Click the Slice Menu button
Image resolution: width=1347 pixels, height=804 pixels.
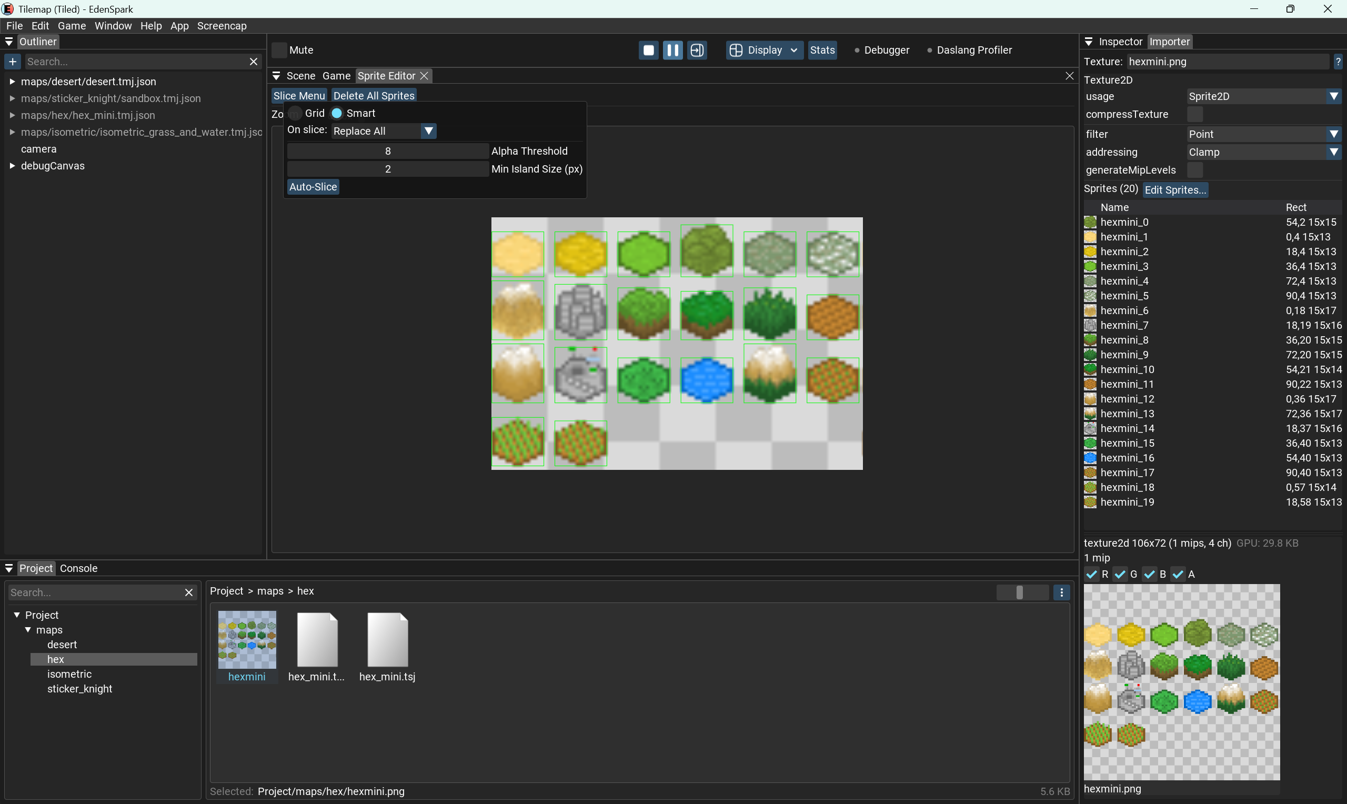tap(299, 96)
